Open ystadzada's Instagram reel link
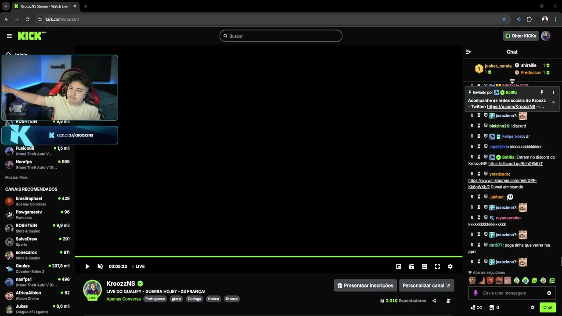Viewport: 562px width, 316px height. 502,184
